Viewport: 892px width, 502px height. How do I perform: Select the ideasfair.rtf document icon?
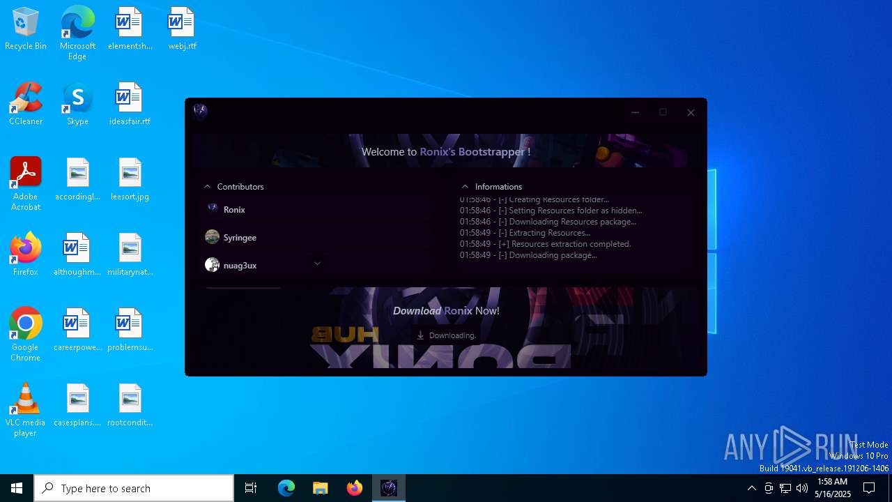130,105
